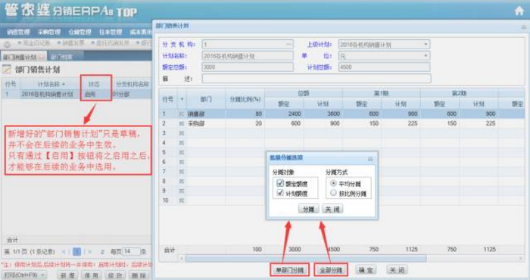Select the 按比例分摊 radio option

(x=333, y=193)
